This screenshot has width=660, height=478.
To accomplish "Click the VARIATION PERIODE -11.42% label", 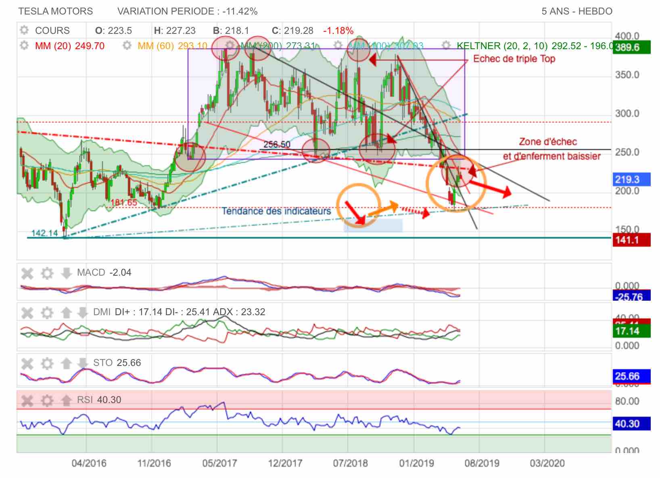I will point(188,11).
